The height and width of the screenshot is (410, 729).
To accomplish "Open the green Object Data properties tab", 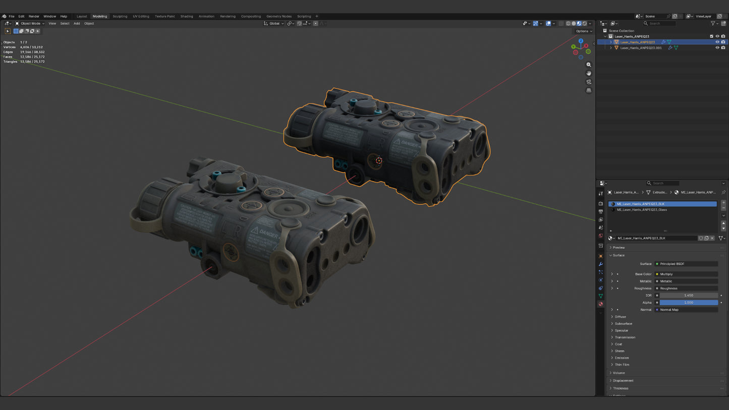I will pos(601,296).
